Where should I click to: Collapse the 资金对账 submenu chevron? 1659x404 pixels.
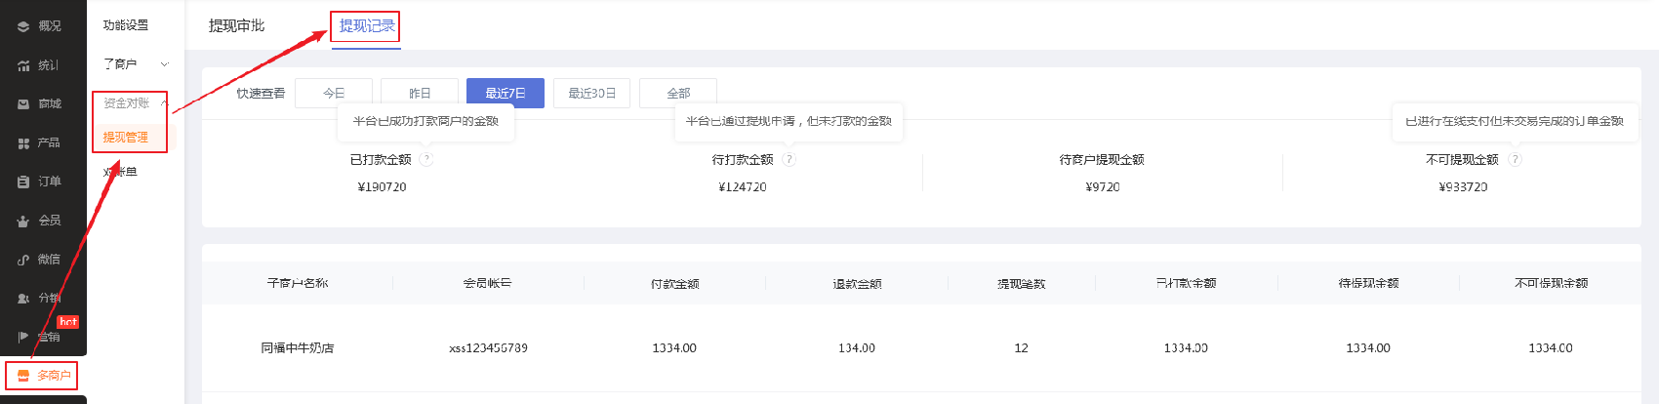[x=164, y=102]
